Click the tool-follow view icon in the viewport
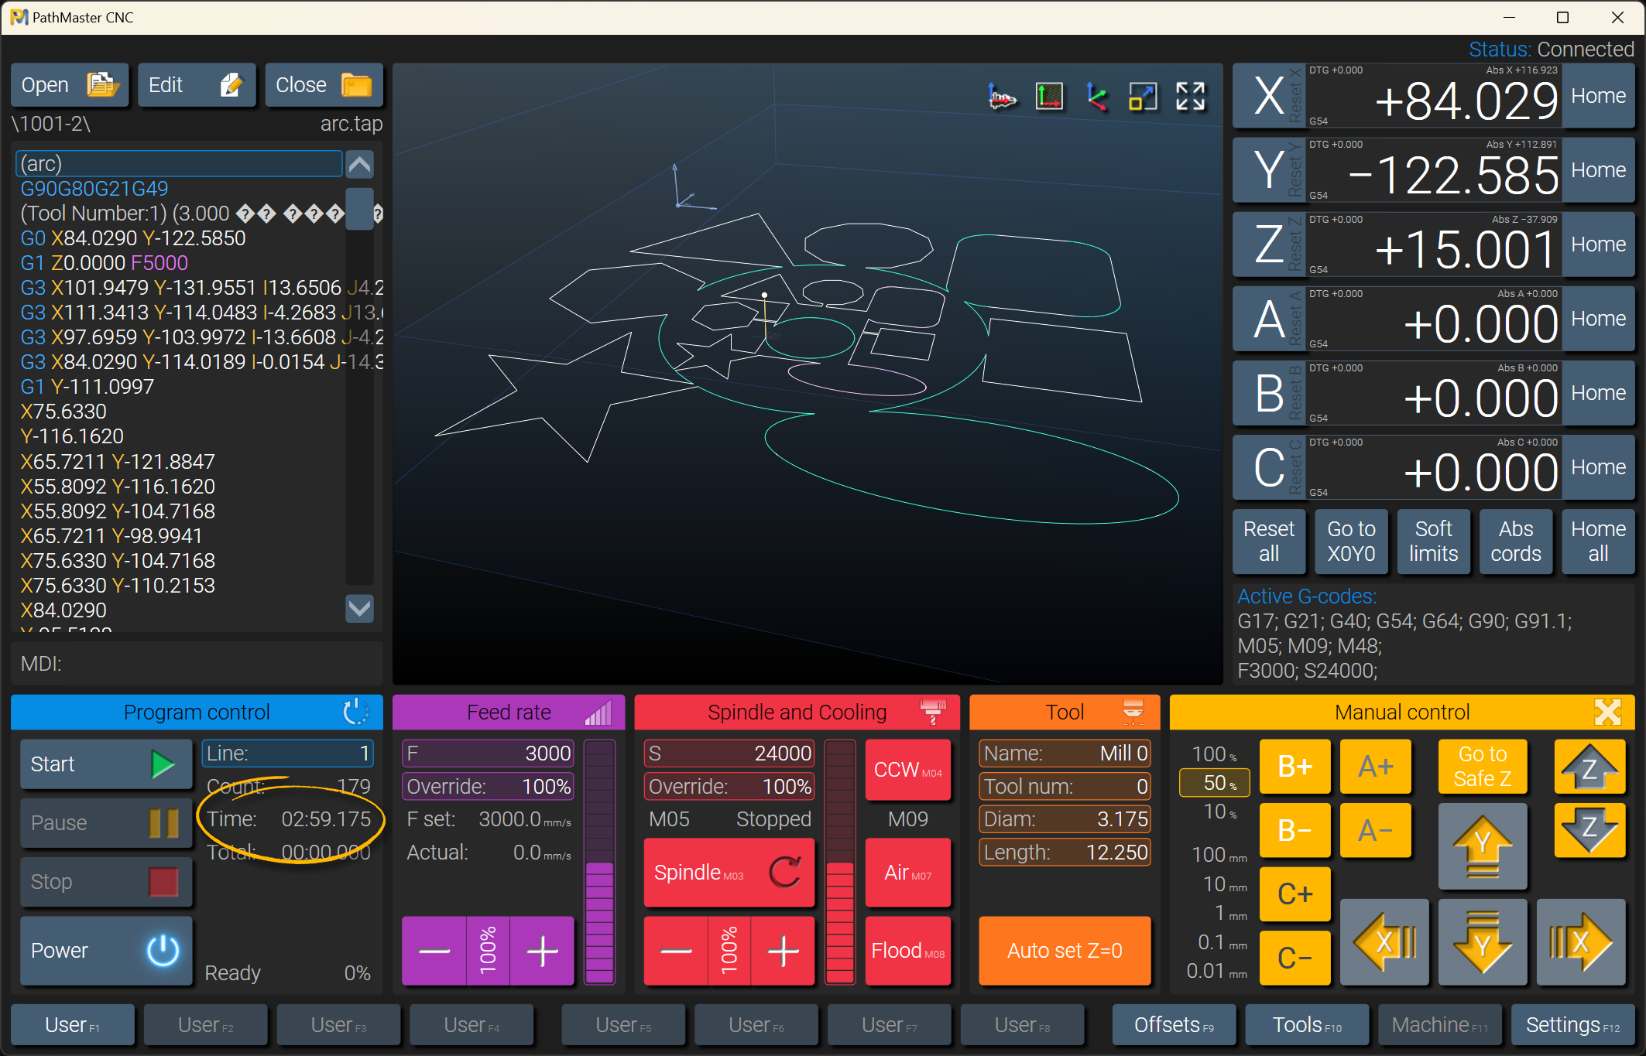This screenshot has height=1056, width=1646. coord(1002,97)
